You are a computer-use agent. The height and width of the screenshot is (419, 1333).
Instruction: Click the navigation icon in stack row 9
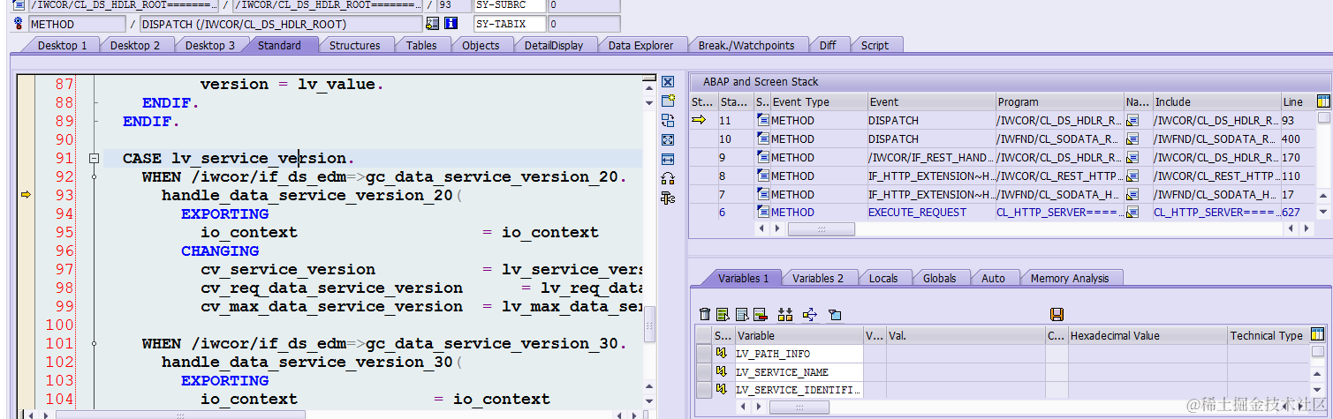[x=1132, y=158]
